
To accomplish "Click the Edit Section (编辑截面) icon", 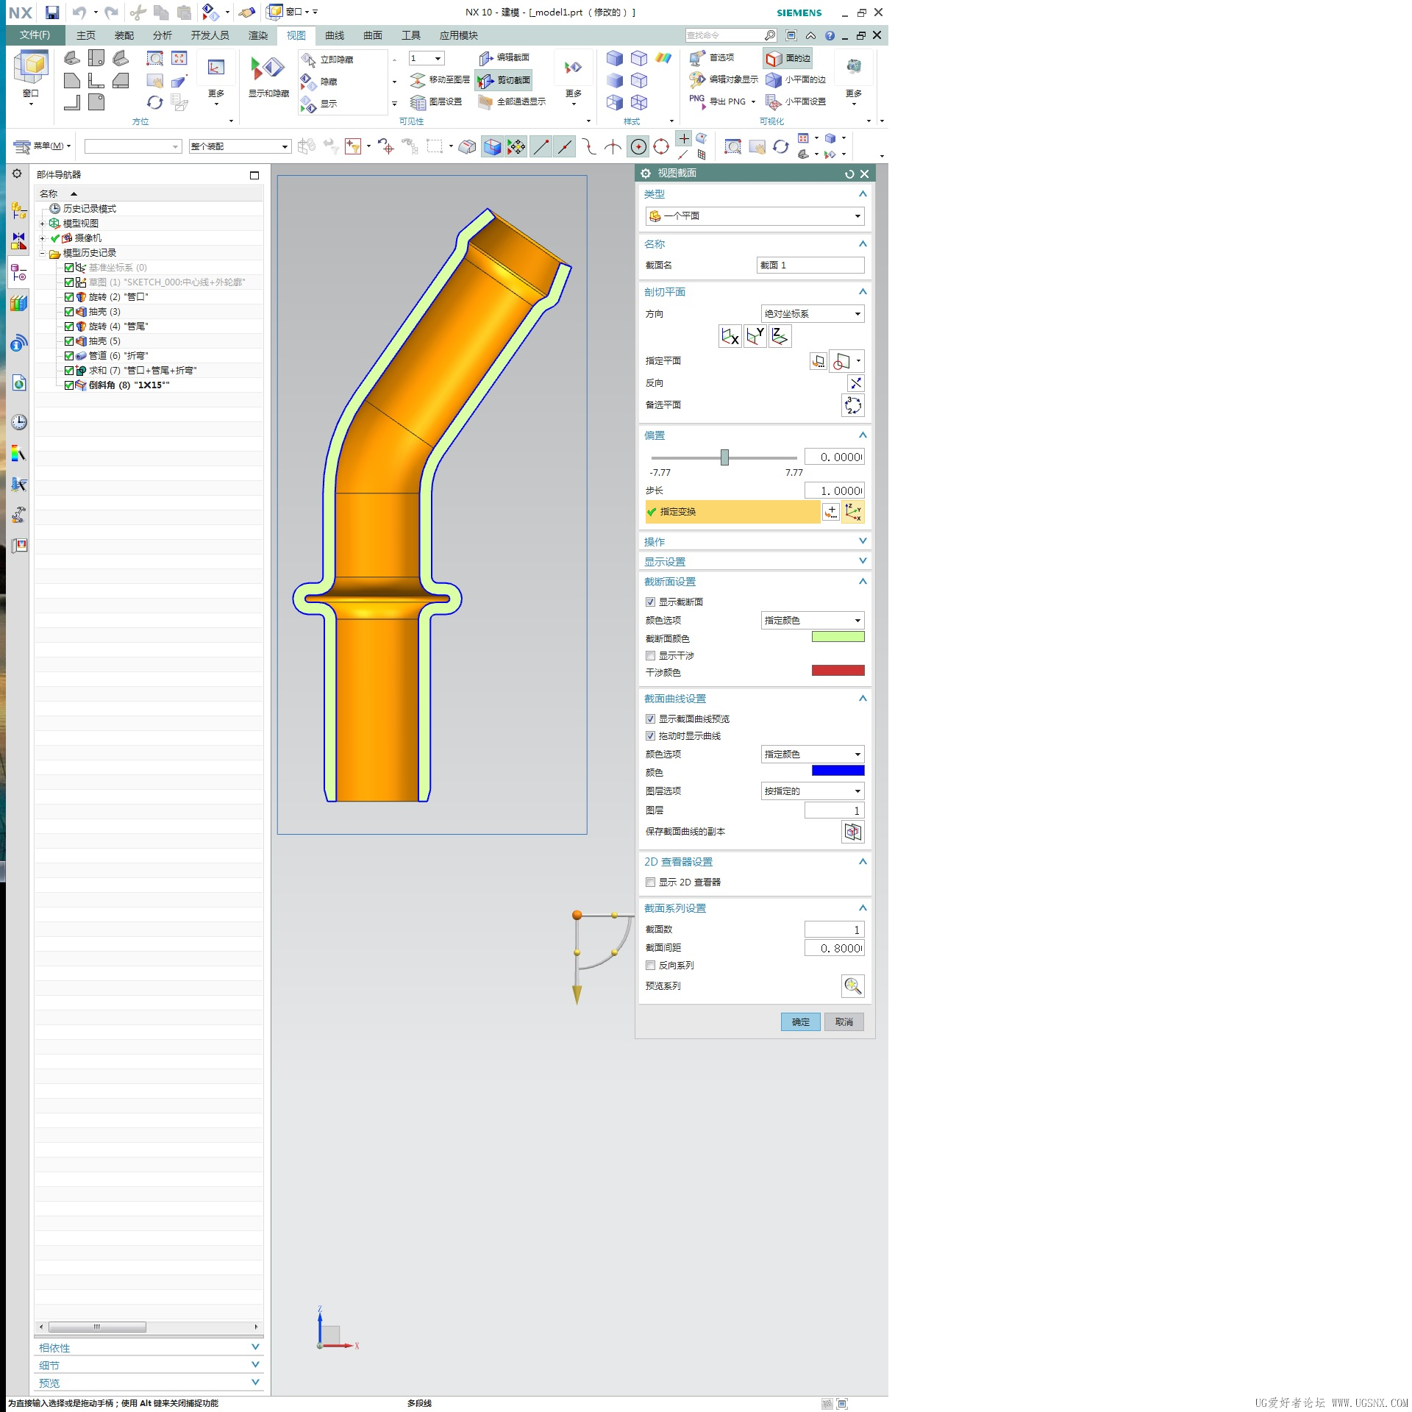I will 485,58.
